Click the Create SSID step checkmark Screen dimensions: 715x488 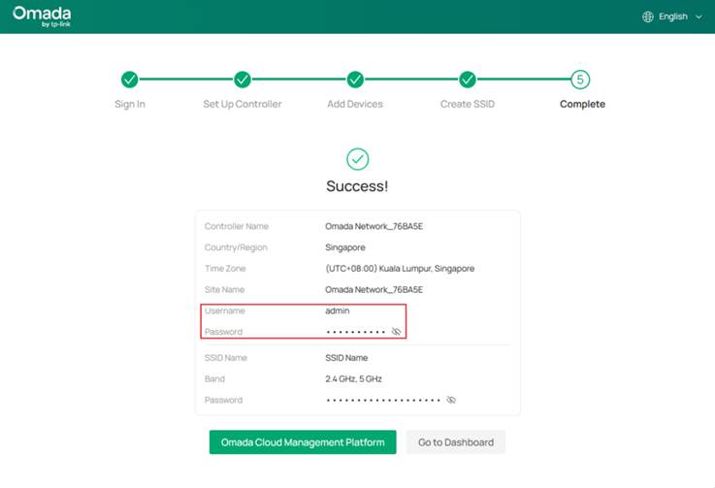tap(468, 80)
